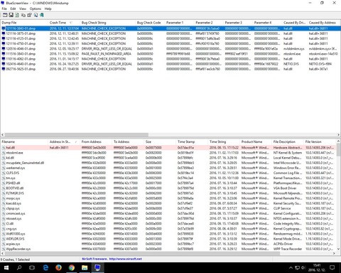
Task: Open the File menu
Action: click(x=4, y=9)
